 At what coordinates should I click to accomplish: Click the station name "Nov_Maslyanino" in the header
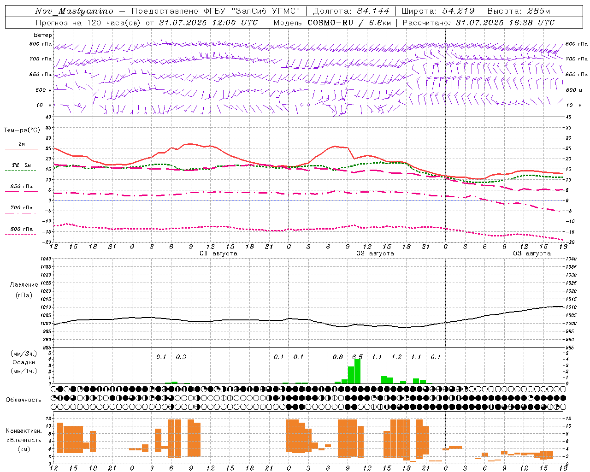coord(74,11)
